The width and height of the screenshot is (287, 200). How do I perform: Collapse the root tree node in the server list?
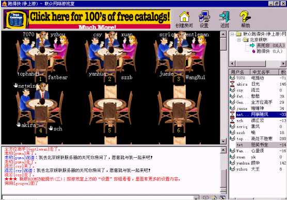[x=232, y=34]
